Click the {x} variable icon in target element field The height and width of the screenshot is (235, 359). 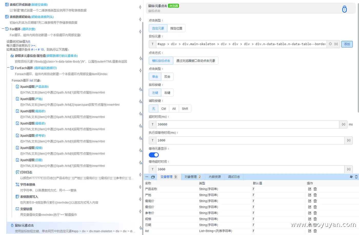336,44
